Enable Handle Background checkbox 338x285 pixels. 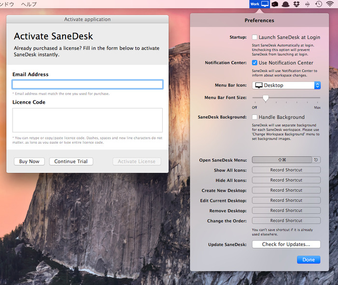[254, 117]
